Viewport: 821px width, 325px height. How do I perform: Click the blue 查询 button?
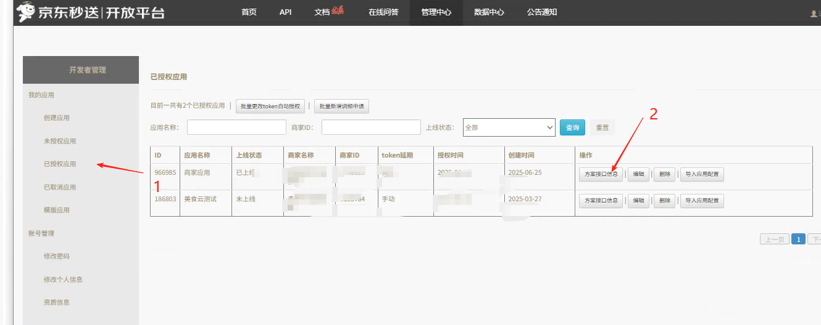[572, 127]
